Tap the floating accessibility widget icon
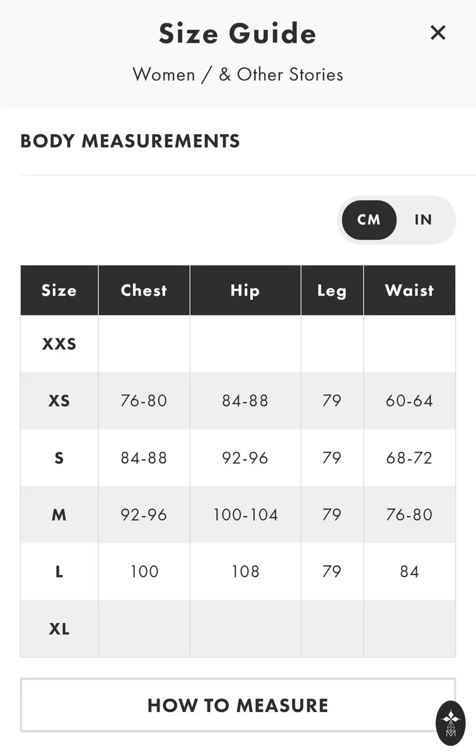This screenshot has height=756, width=476. 451,723
